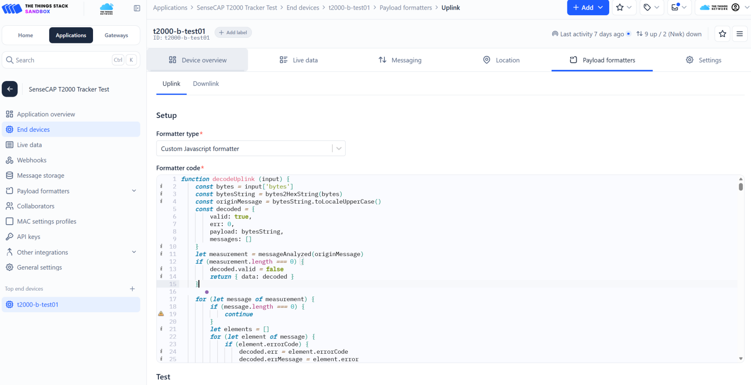
Task: Click the back arrow beside SenseCAP T2000 Tracker Test
Action: pos(10,89)
